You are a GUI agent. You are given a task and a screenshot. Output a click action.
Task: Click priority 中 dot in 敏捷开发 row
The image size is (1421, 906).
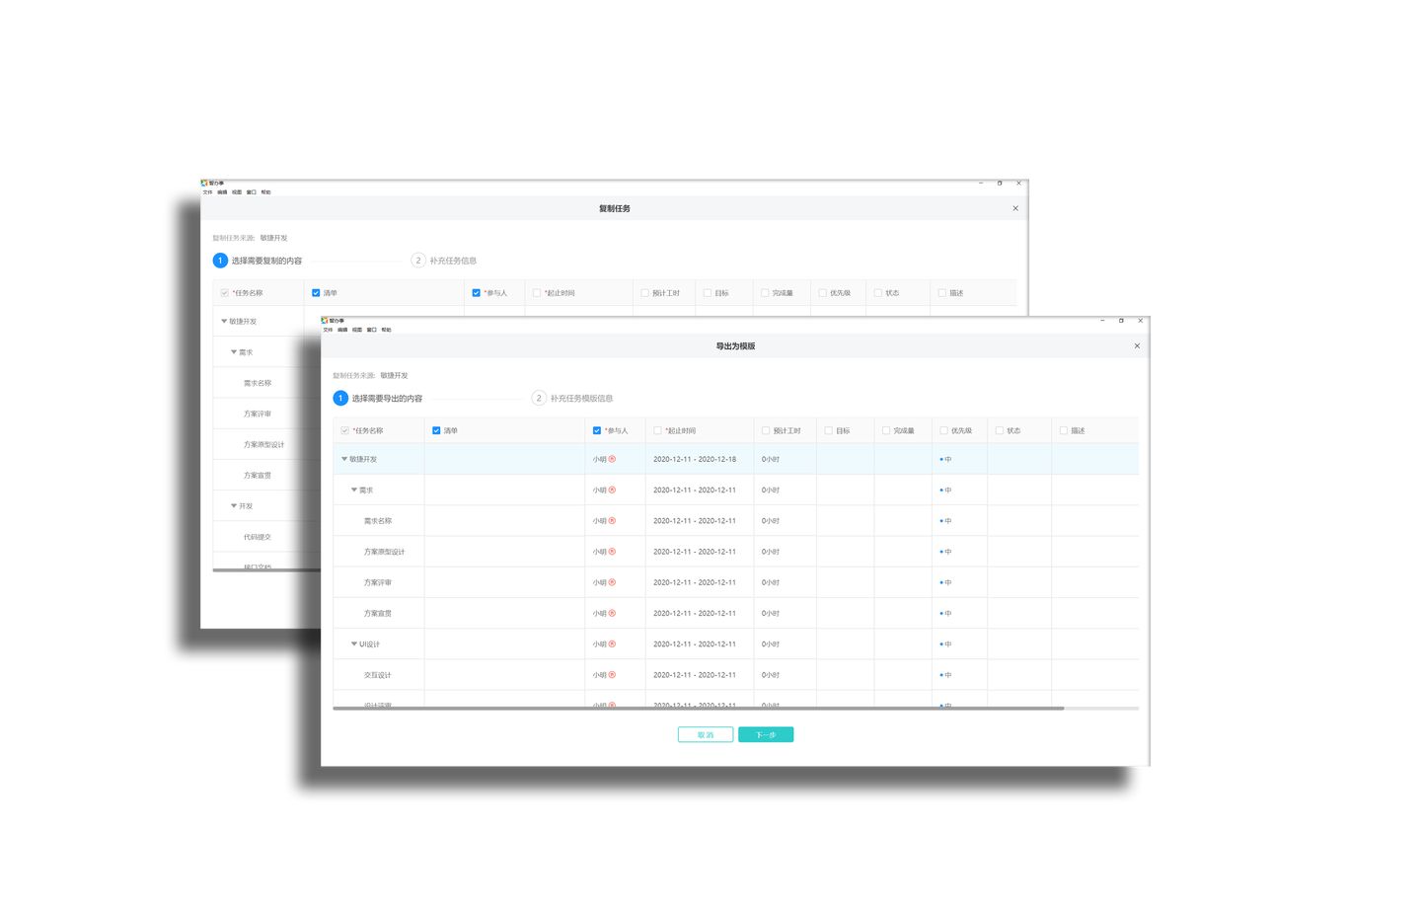coord(941,460)
